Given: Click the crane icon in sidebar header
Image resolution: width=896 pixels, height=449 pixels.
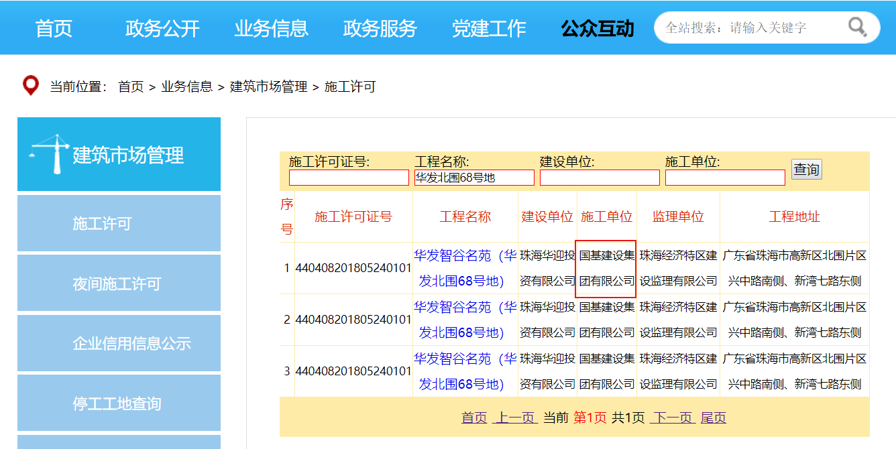Looking at the screenshot, I should (50, 155).
